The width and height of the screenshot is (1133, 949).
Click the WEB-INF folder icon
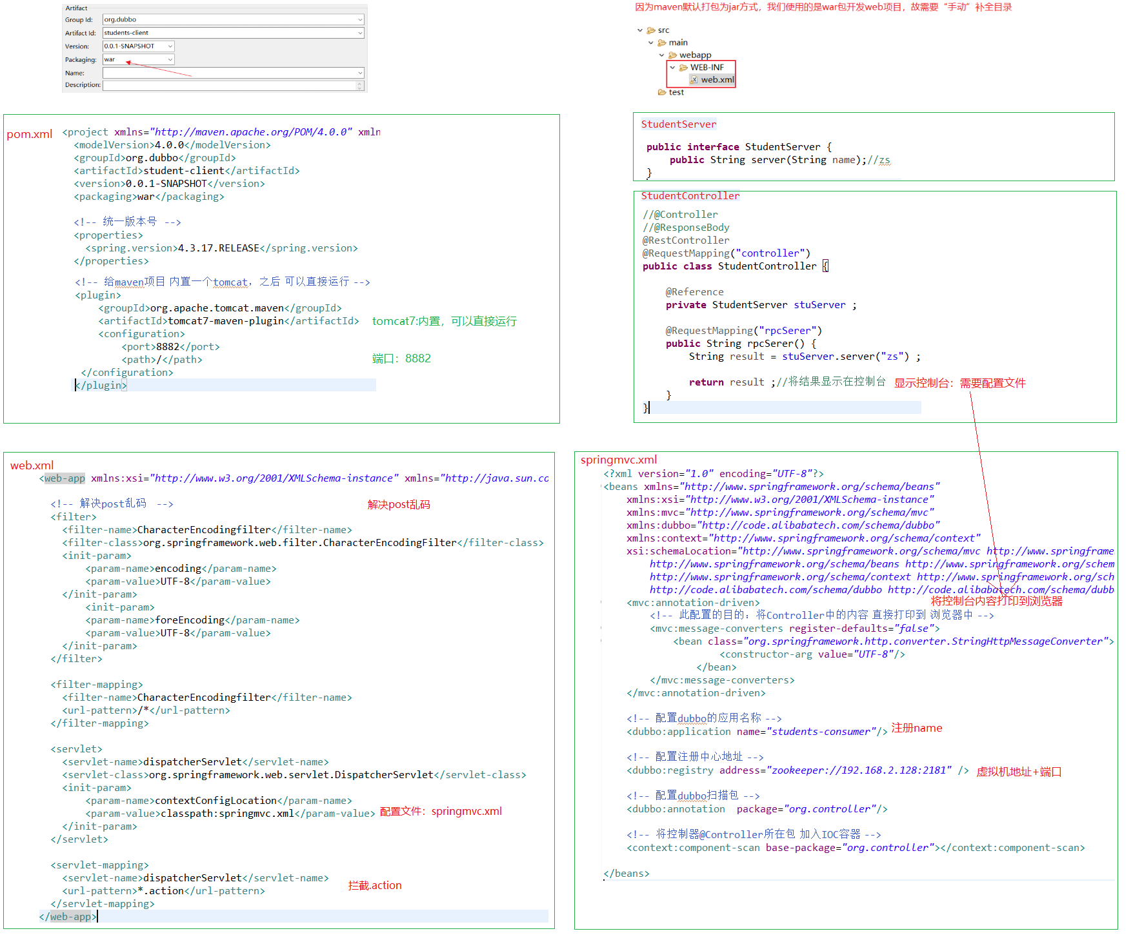pos(683,68)
